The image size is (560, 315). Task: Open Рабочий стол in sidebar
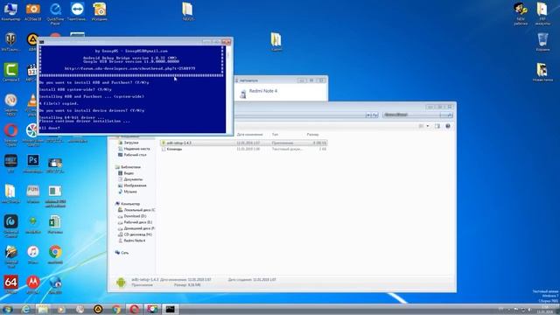pos(135,155)
